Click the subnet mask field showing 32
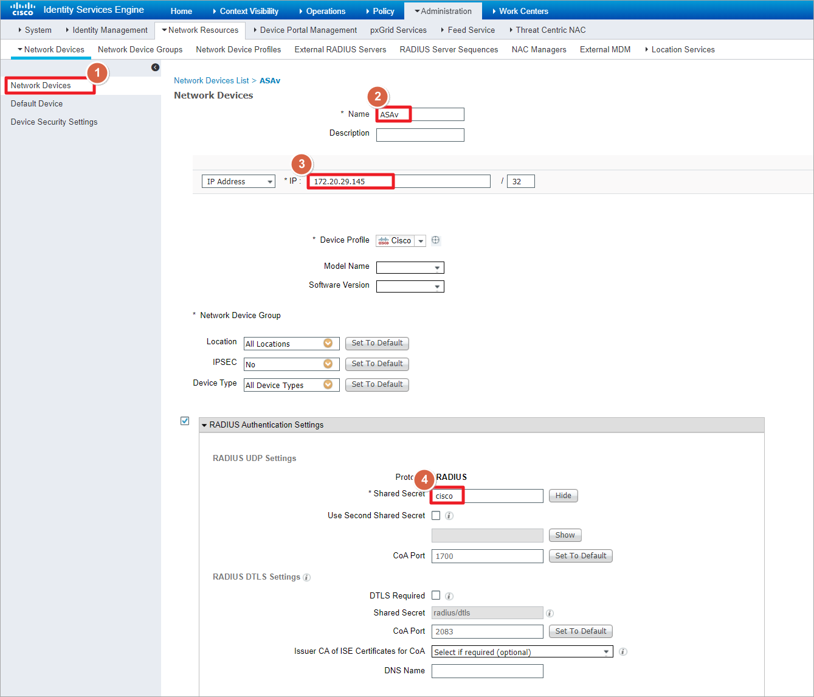 coord(520,181)
